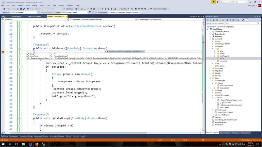Switch to the AddGroup.cshtml tab
Image resolution: width=262 pixels, height=147 pixels.
(x=34, y=17)
